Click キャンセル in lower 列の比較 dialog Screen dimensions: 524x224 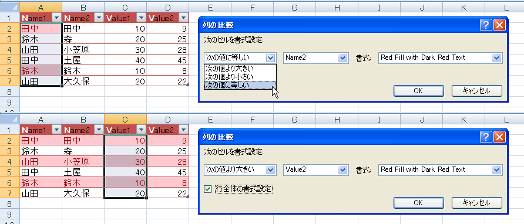coord(477,203)
